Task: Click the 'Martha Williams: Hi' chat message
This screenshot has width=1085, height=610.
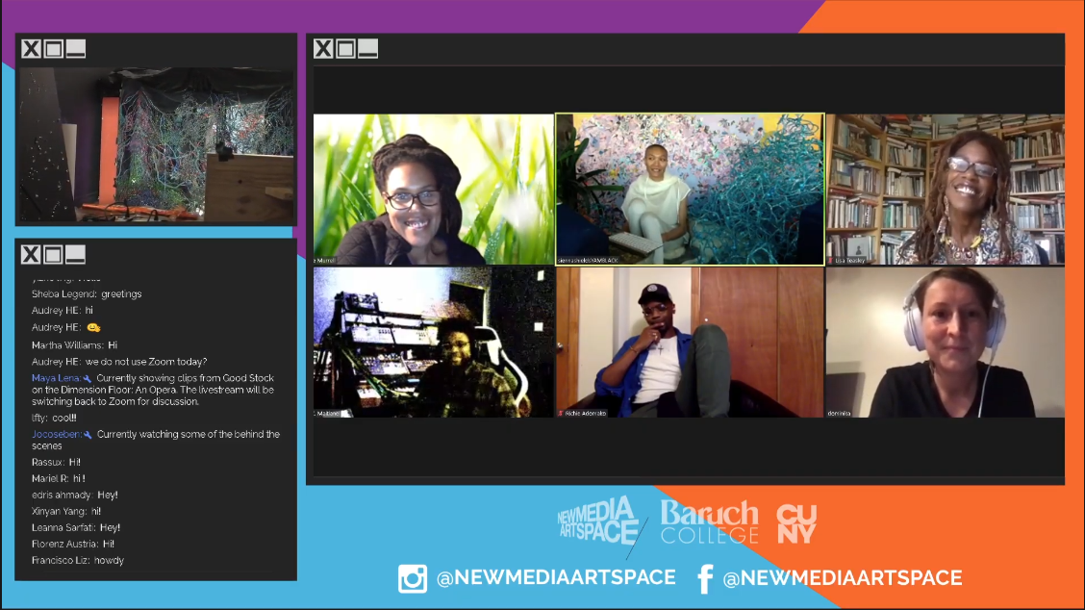Action: click(x=75, y=344)
